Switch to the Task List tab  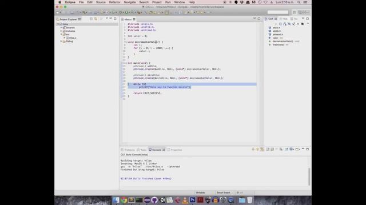[294, 19]
